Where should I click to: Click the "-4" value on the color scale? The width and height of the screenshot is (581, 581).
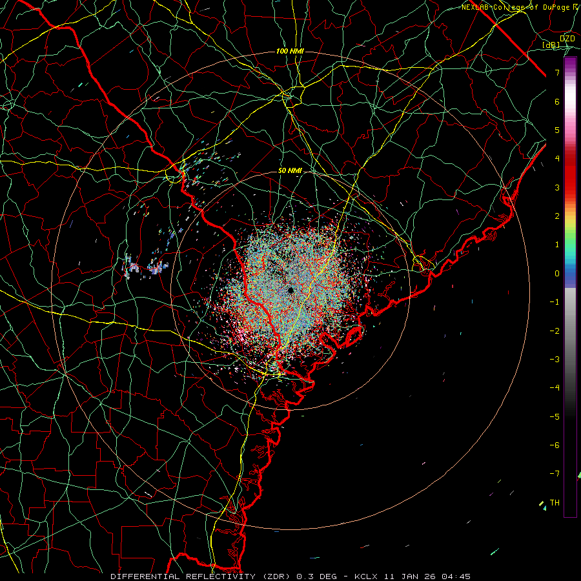pos(555,387)
